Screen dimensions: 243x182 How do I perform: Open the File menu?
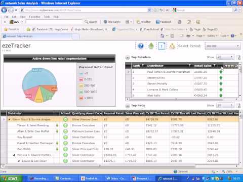click(6, 17)
